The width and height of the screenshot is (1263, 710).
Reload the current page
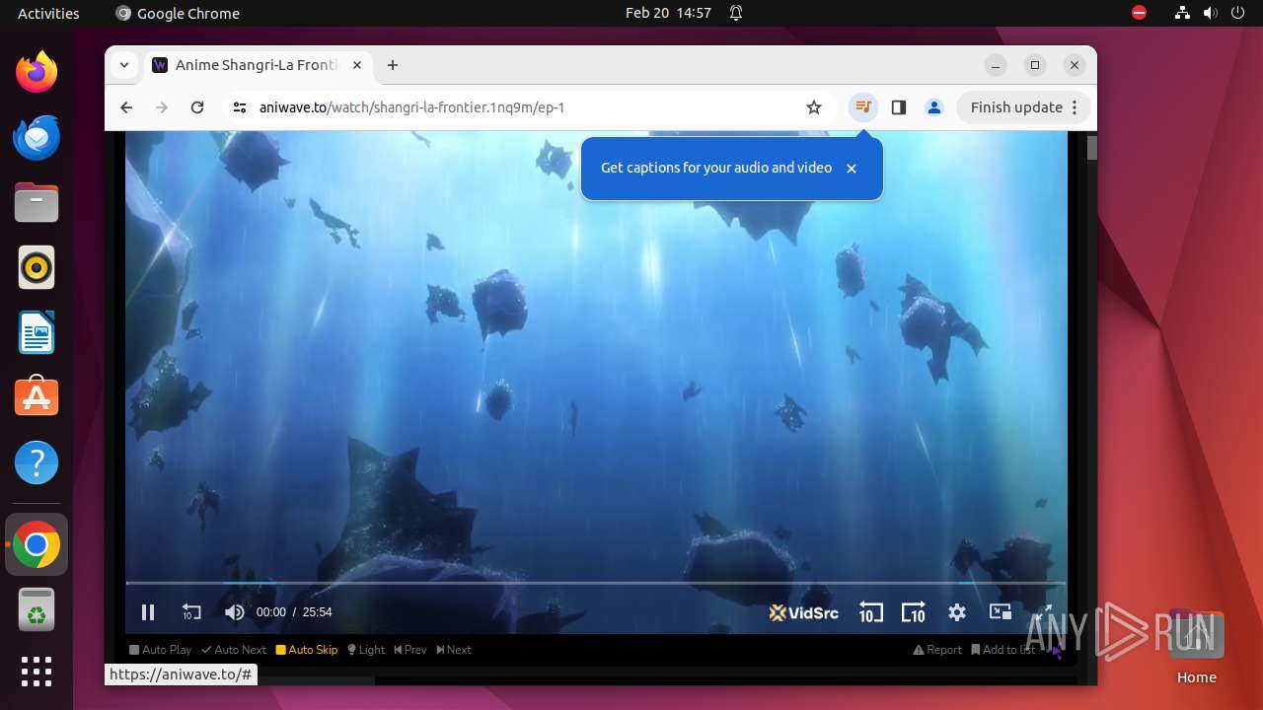[x=197, y=107]
